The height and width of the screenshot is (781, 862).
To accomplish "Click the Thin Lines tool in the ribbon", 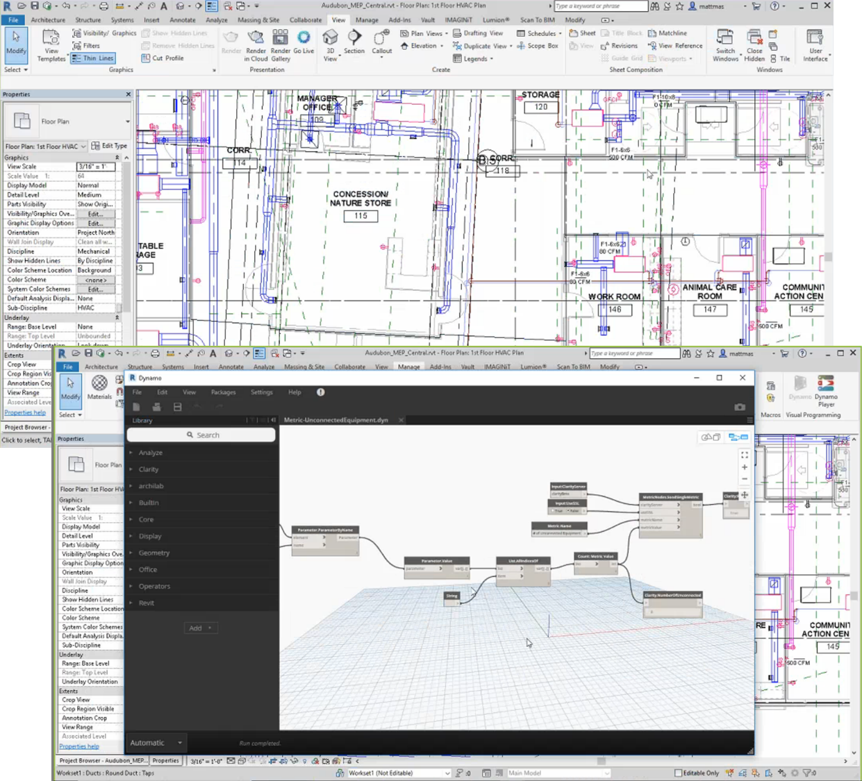I will (93, 58).
